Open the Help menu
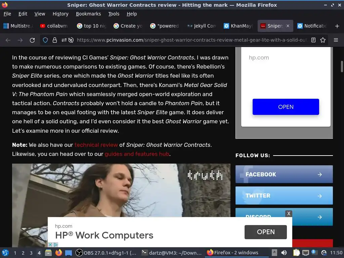Viewport: 344px width, 258px height. pos(132,14)
